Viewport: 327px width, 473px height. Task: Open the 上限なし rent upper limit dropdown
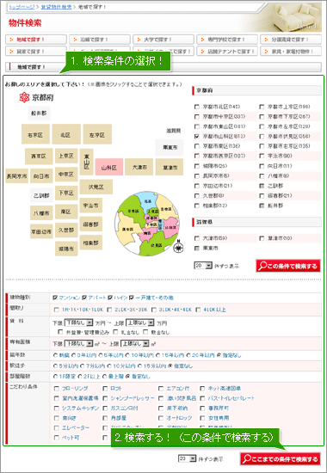139,322
